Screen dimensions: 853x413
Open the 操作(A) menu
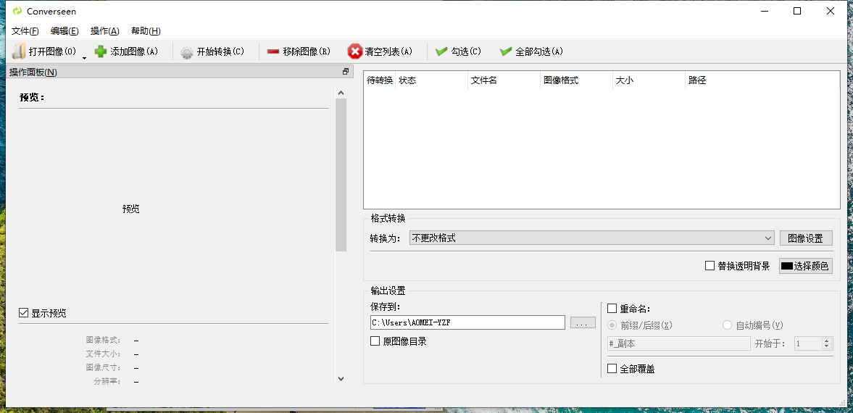tap(105, 31)
